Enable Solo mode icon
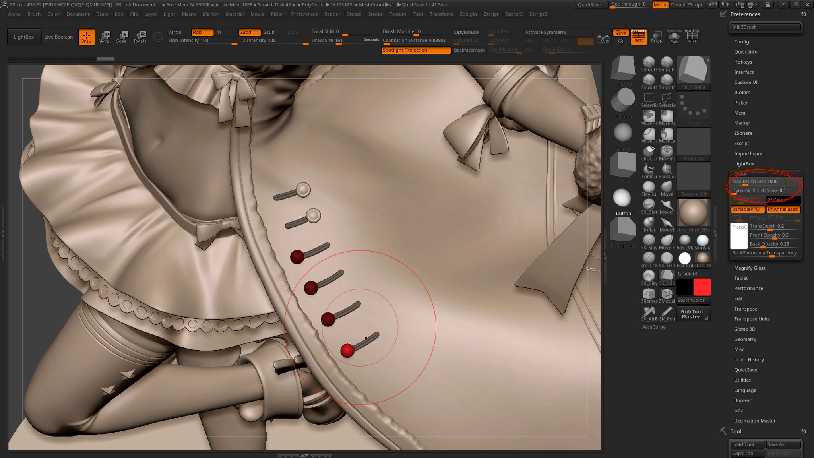The image size is (814, 458). tap(674, 37)
